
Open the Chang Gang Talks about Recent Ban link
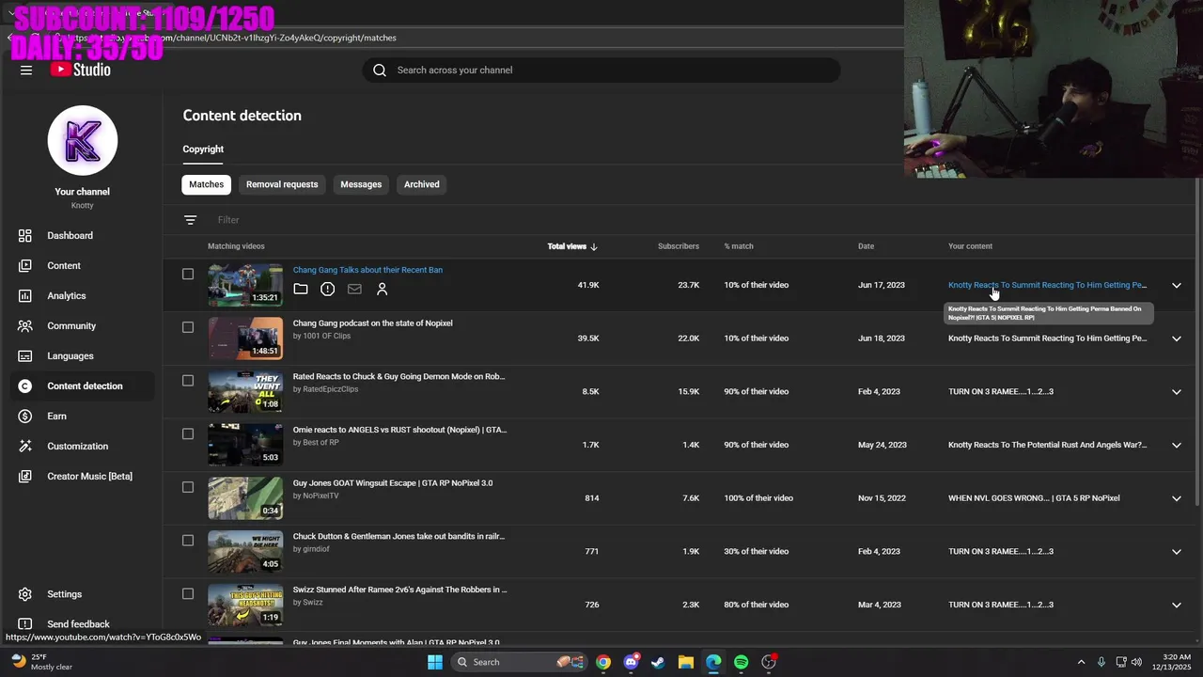(367, 270)
